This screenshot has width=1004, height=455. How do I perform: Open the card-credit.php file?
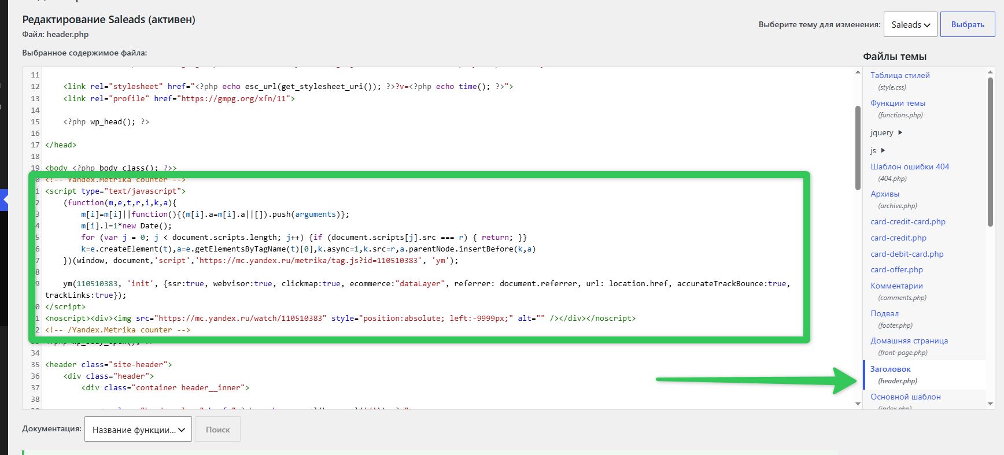pyautogui.click(x=898, y=238)
